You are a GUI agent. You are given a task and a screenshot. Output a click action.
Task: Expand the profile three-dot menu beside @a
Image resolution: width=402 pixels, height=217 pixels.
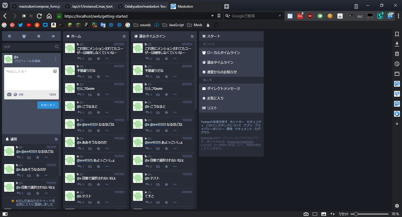click(56, 59)
